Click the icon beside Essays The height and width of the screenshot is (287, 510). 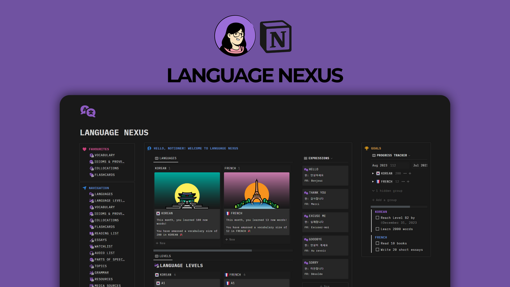point(91,240)
